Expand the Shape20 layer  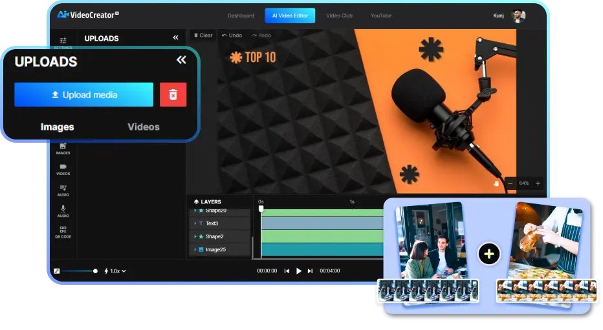(195, 211)
